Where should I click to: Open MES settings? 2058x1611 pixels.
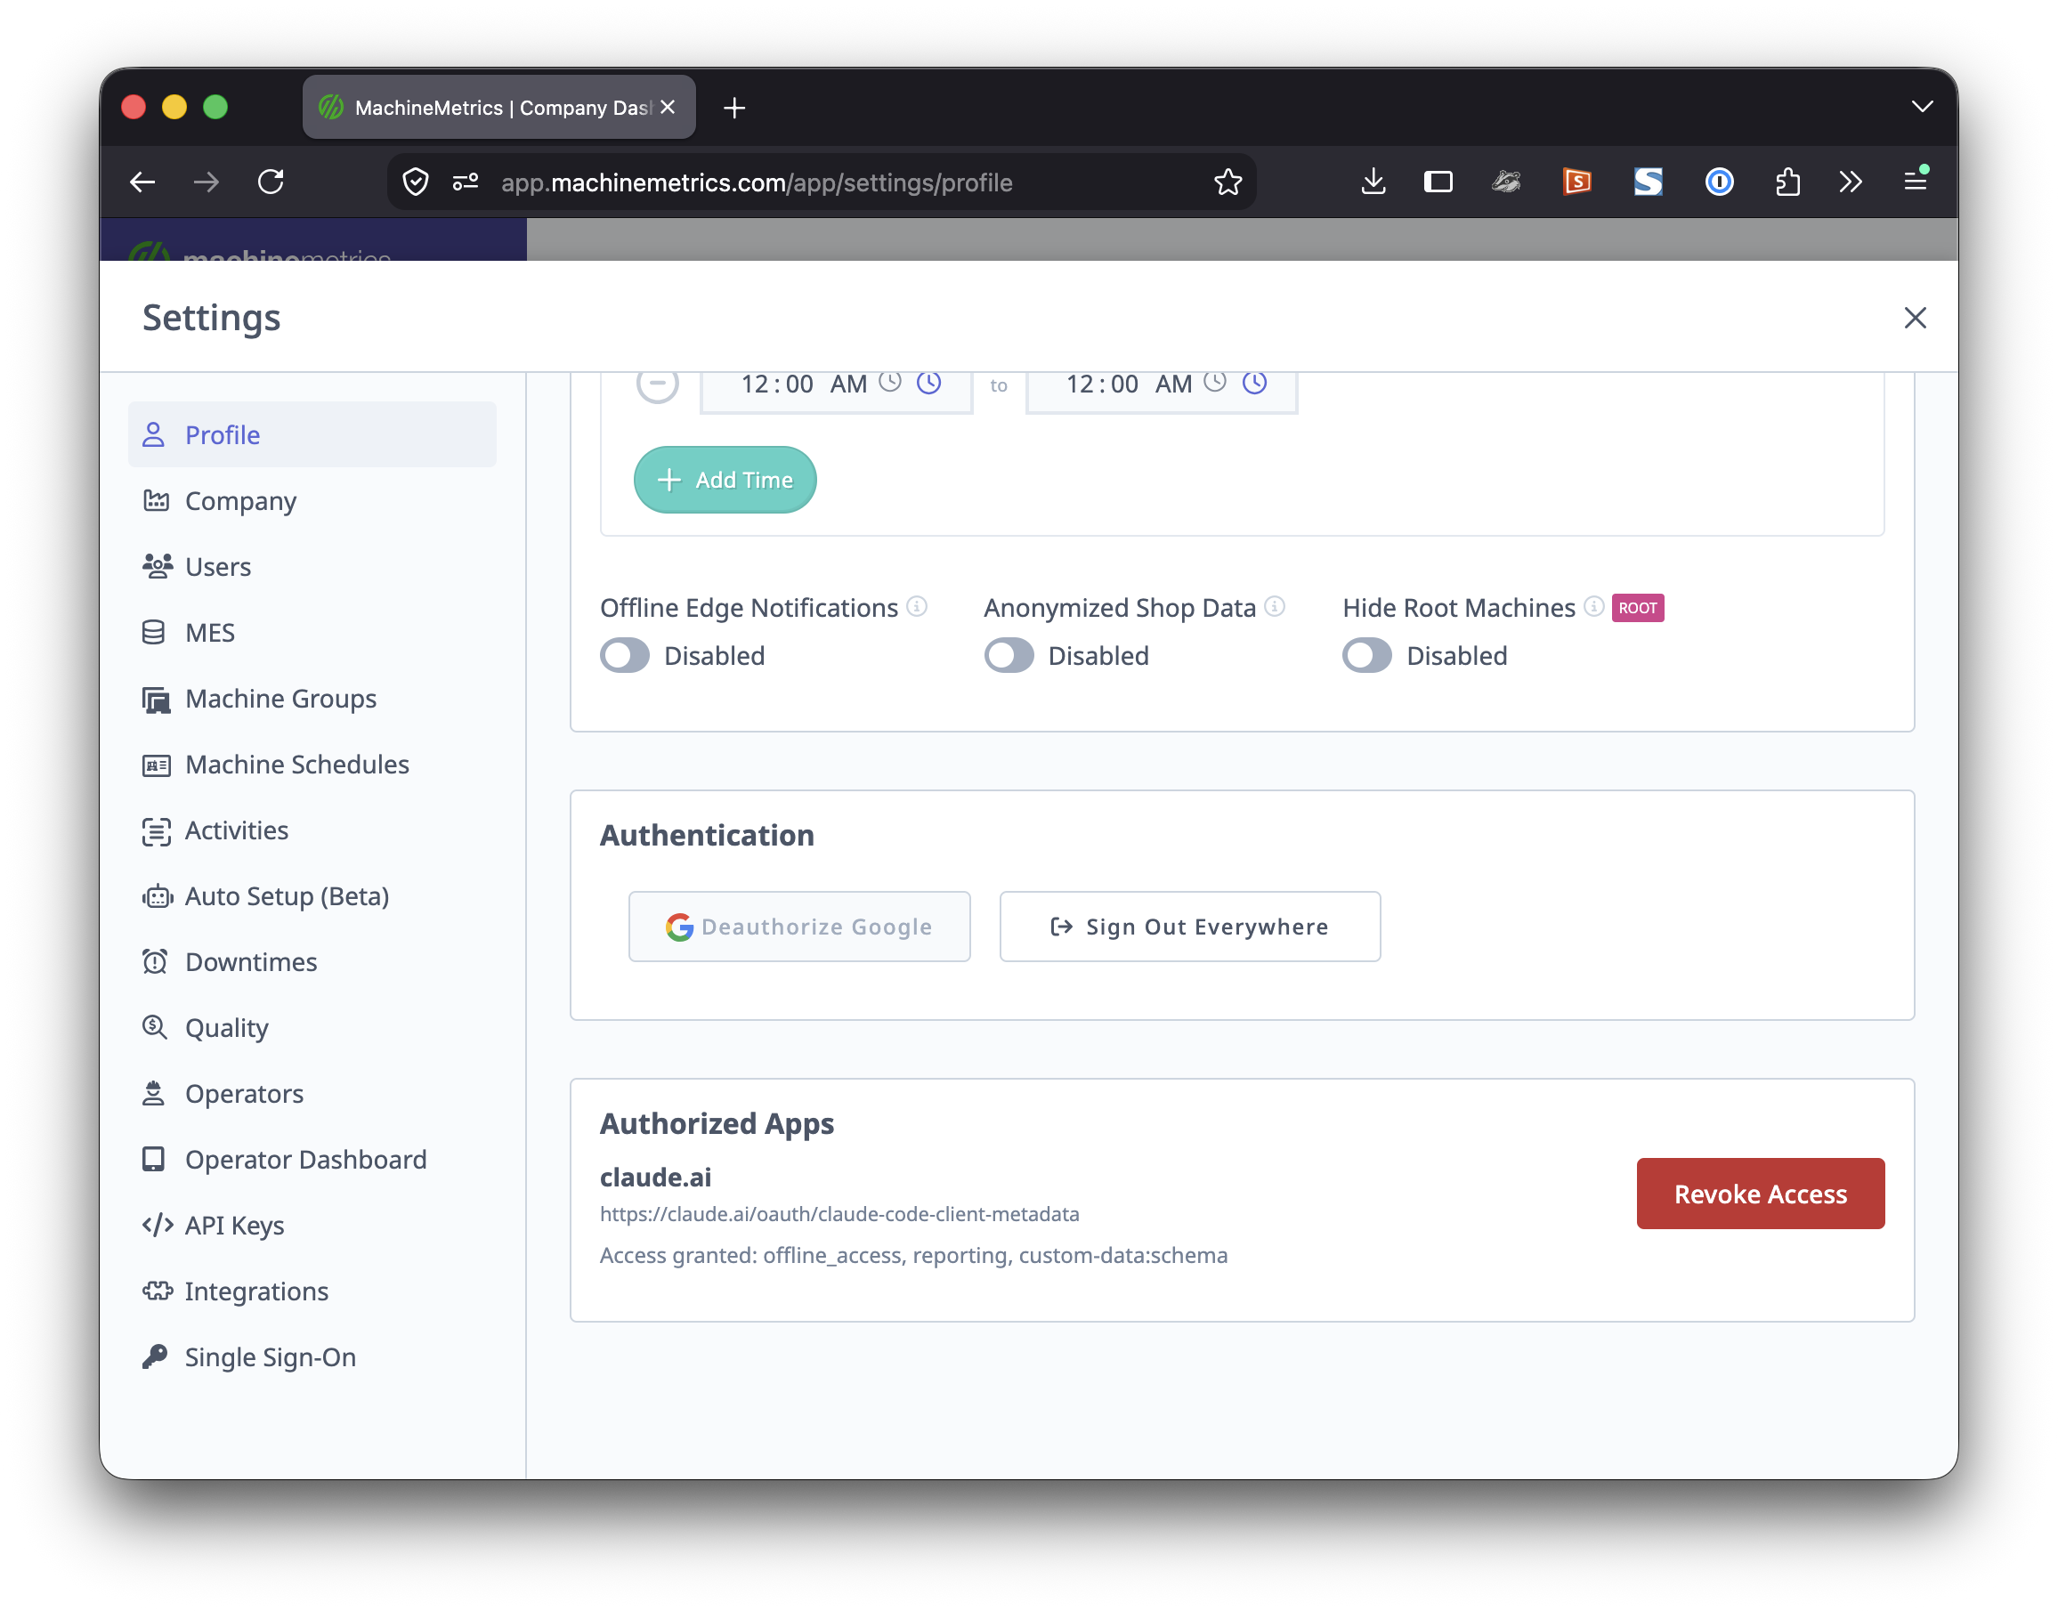(312, 633)
